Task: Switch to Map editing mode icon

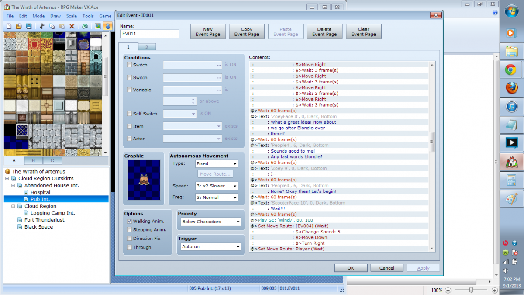Action: coord(97,26)
